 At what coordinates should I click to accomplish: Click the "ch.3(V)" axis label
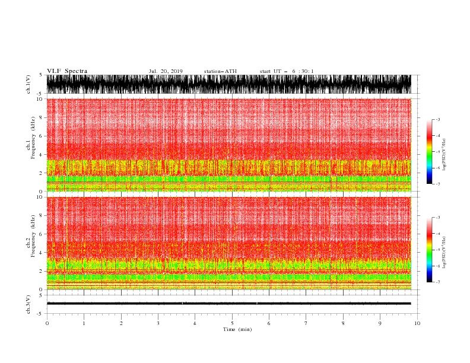[28, 304]
